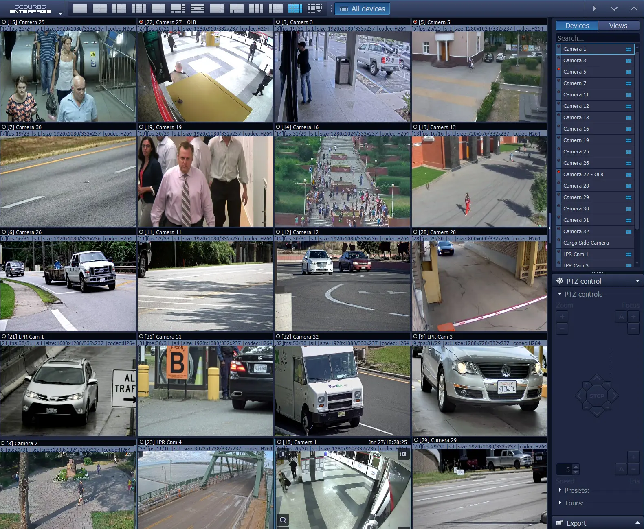The height and width of the screenshot is (529, 644).
Task: Click the layout icon beside Camera 5
Action: pos(629,72)
